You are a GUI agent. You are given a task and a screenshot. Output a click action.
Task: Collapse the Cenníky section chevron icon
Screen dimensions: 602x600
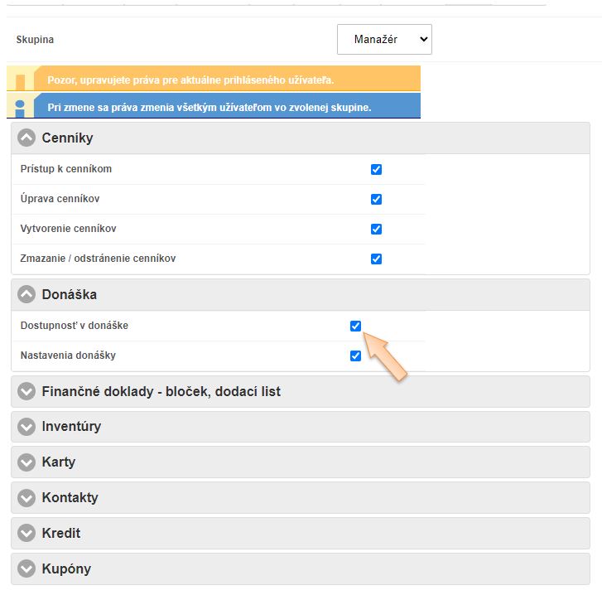click(26, 138)
